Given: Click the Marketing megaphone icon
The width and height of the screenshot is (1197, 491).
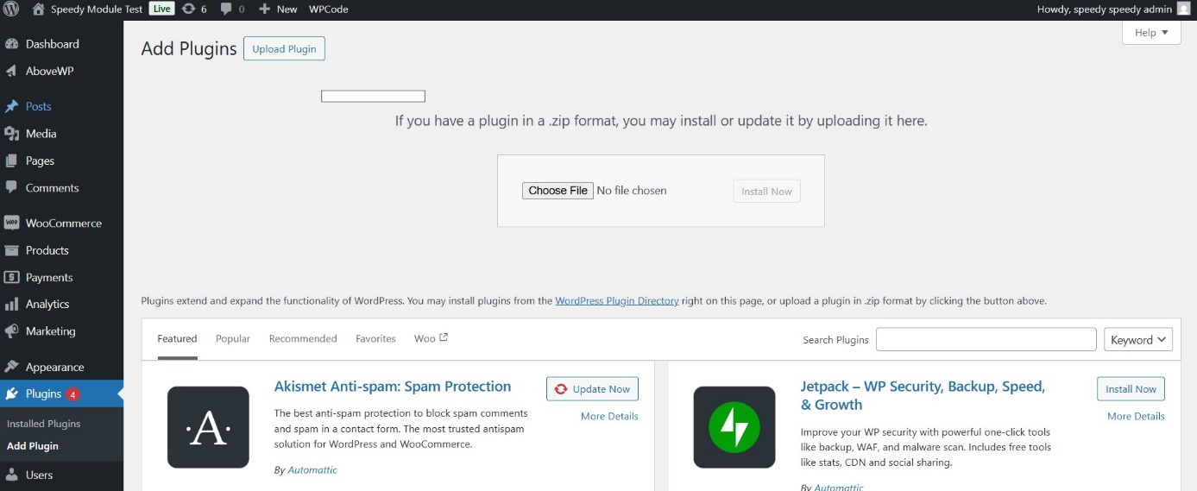Looking at the screenshot, I should [11, 331].
